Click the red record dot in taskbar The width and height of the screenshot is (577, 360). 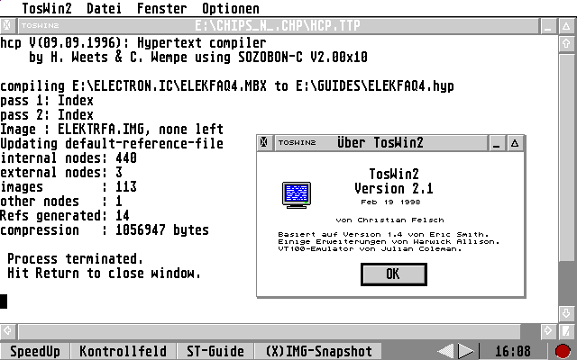[563, 351]
